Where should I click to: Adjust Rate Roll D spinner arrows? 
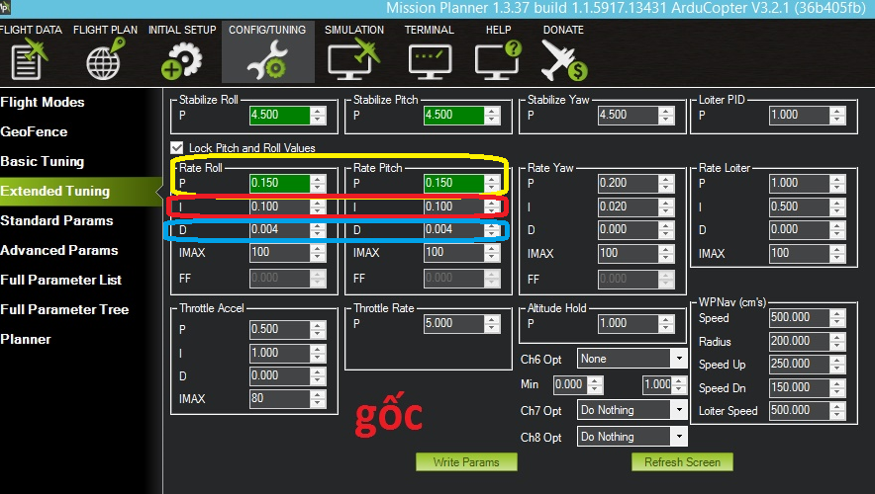[x=318, y=229]
